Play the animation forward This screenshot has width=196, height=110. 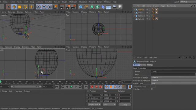coord(71,87)
